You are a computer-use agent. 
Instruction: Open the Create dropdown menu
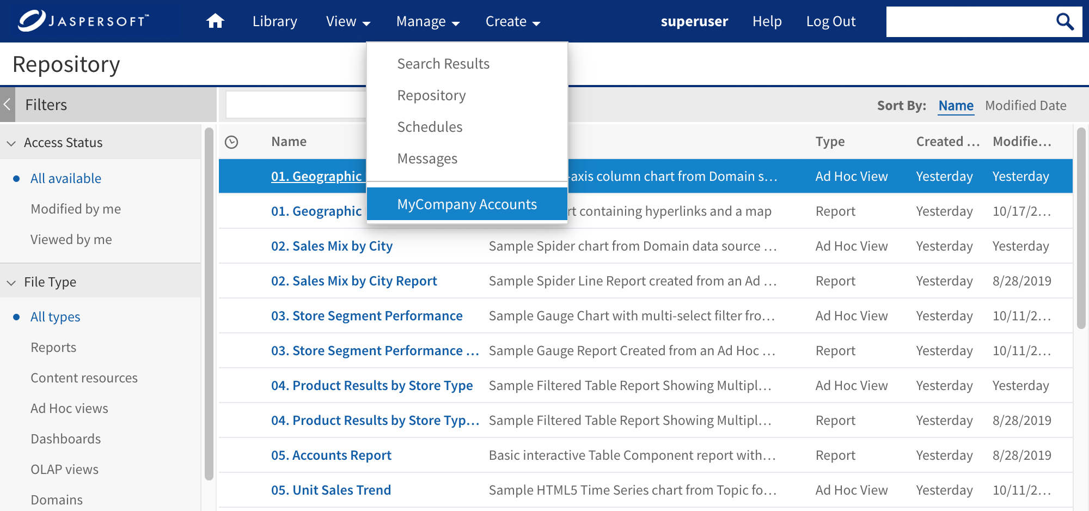coord(512,21)
